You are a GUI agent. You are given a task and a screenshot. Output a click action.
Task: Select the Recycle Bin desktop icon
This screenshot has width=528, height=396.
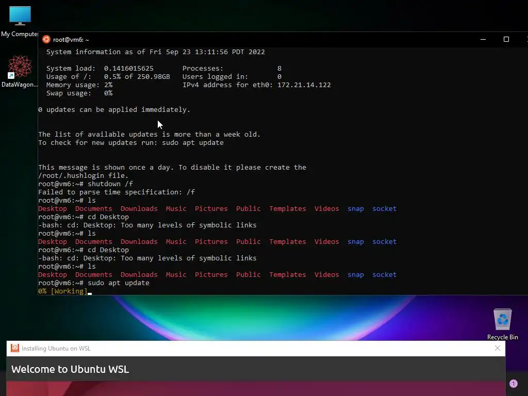coord(502,324)
